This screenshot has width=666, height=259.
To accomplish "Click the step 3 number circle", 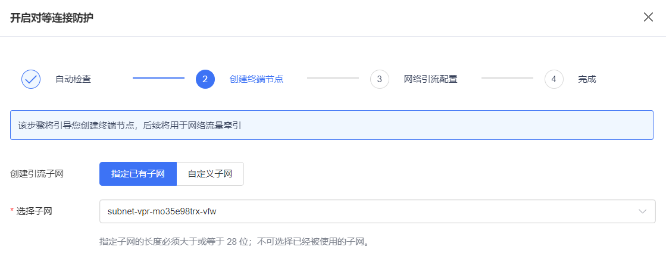I will pyautogui.click(x=379, y=79).
